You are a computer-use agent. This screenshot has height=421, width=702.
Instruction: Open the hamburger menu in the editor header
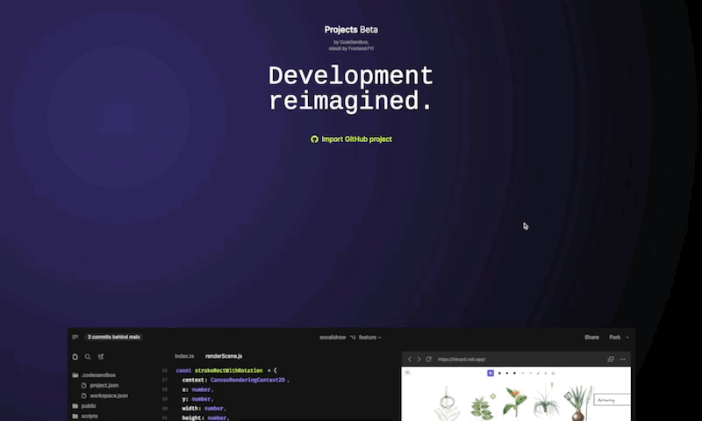[75, 337]
